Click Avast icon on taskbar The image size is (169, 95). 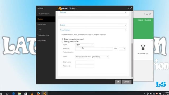click(x=44, y=93)
